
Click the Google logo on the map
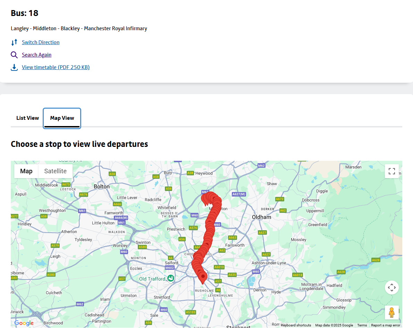(x=24, y=323)
